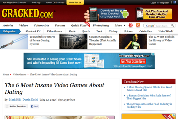This screenshot has width=178, height=119.
Task: Open the You Might Be A Zombie! link
Action: (14, 3)
